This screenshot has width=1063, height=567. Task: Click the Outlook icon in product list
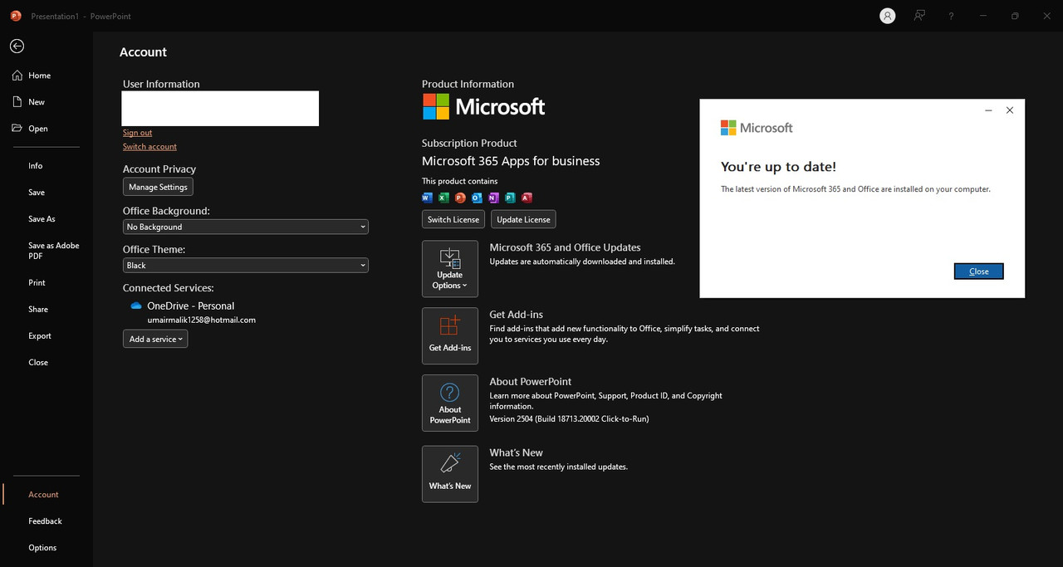tap(477, 198)
